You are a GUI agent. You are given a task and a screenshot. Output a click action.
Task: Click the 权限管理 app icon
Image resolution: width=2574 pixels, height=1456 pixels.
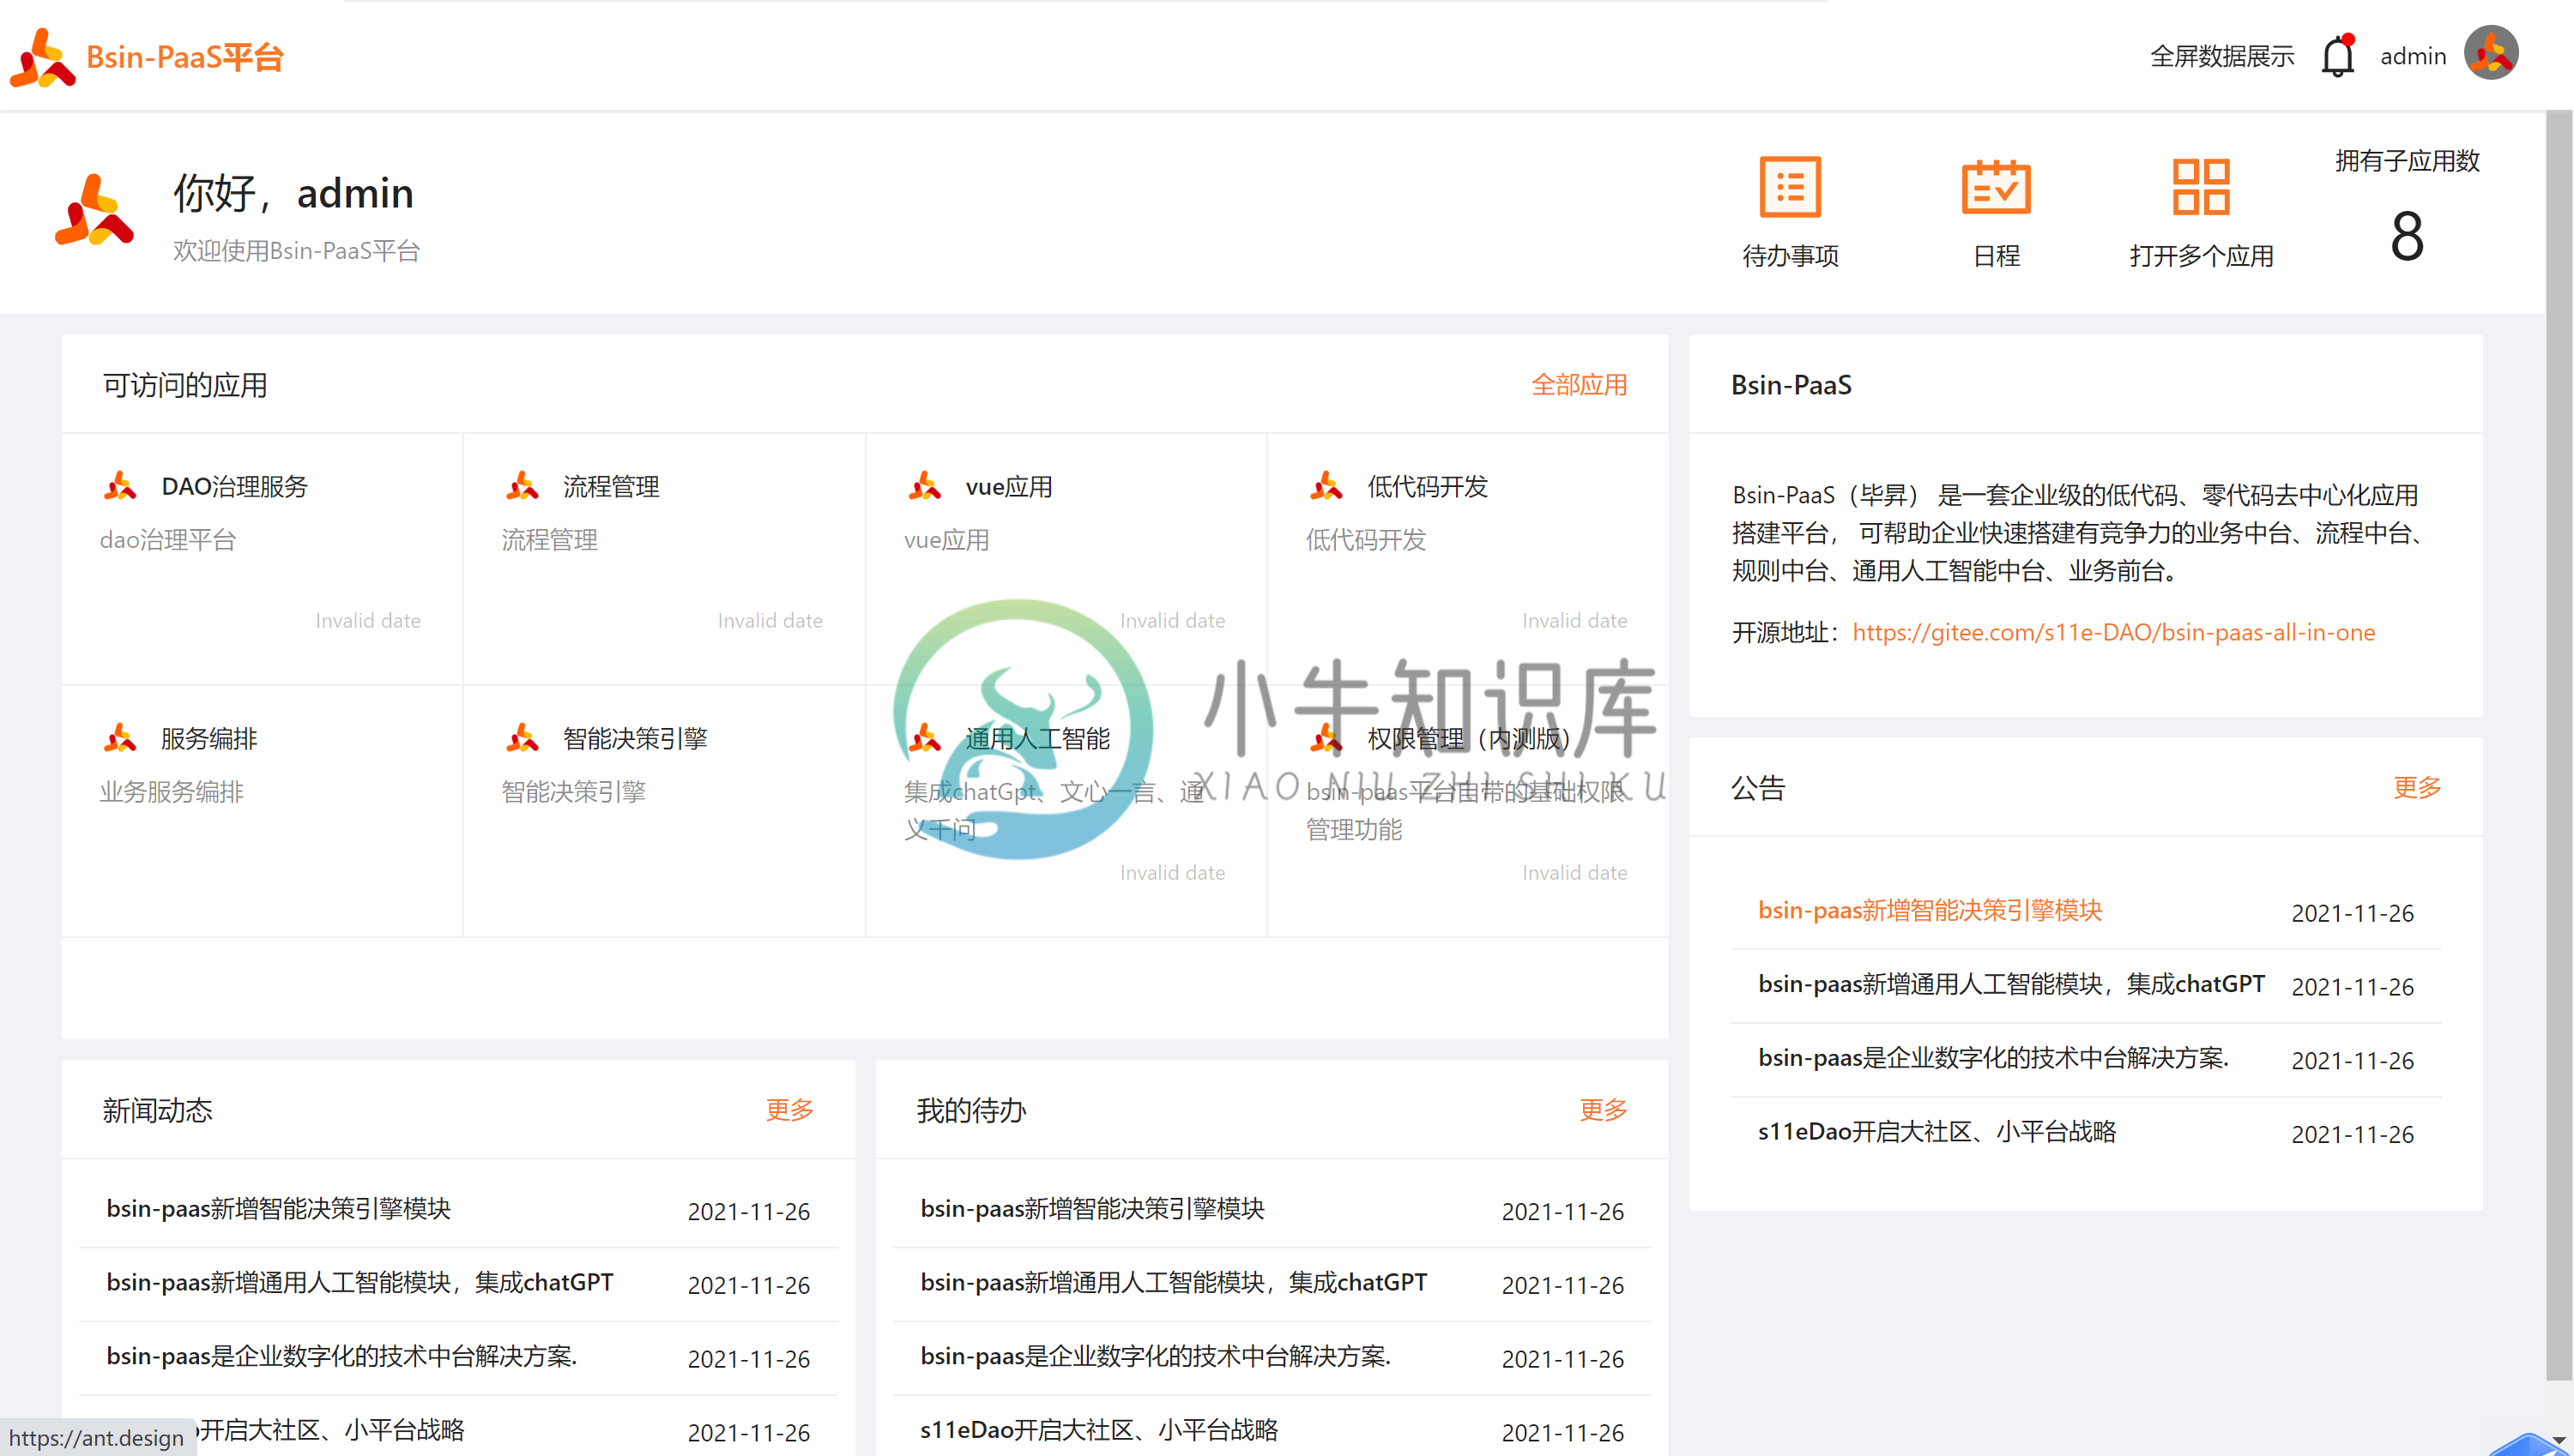(1326, 738)
